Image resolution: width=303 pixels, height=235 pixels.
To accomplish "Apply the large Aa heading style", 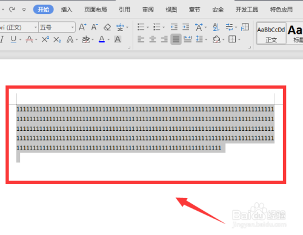I will click(295, 33).
